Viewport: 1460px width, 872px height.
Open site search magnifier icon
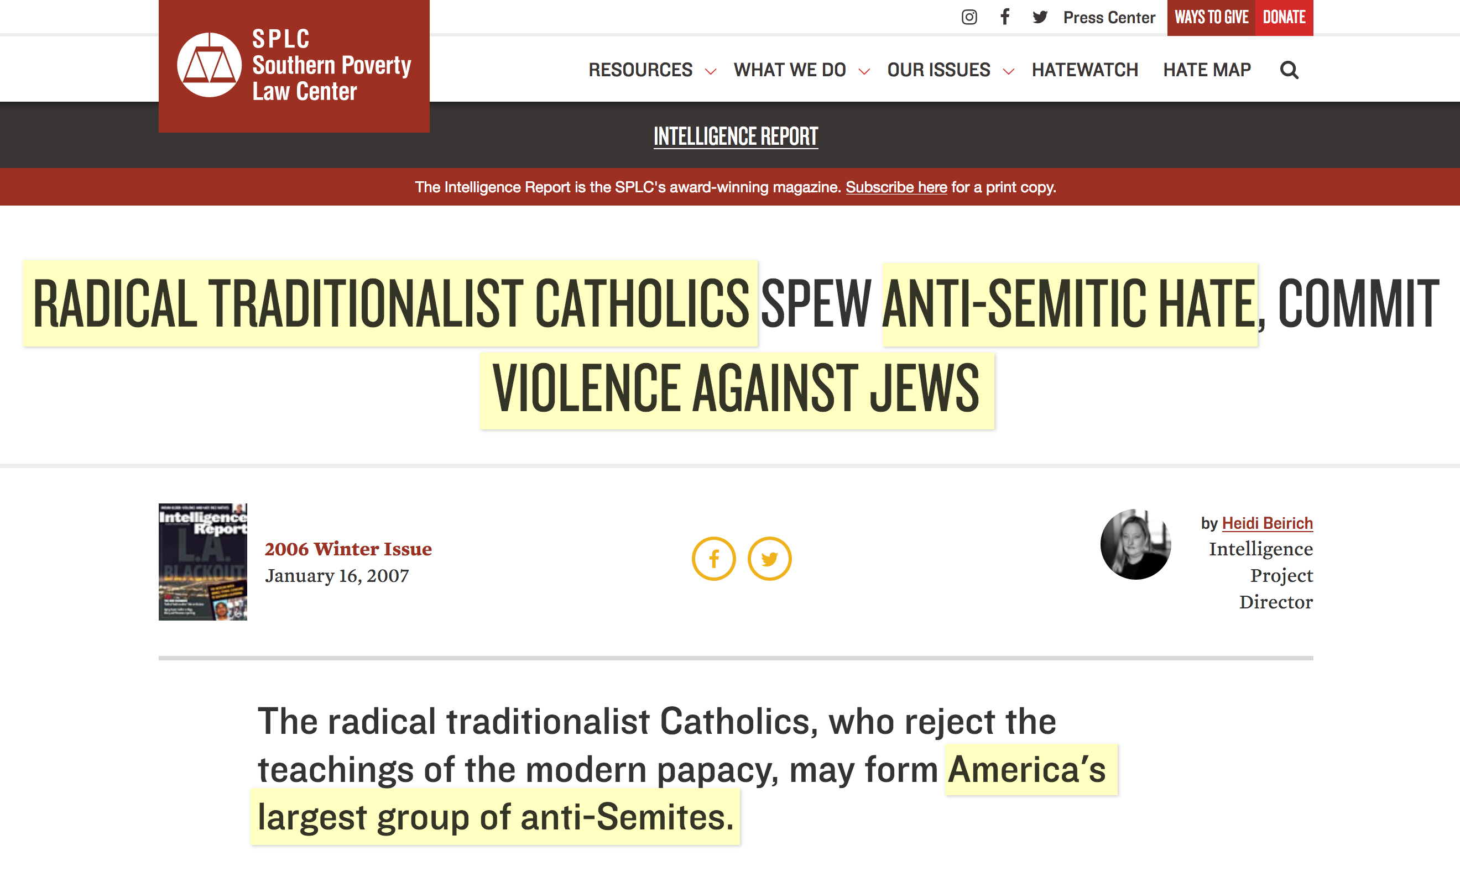tap(1289, 70)
